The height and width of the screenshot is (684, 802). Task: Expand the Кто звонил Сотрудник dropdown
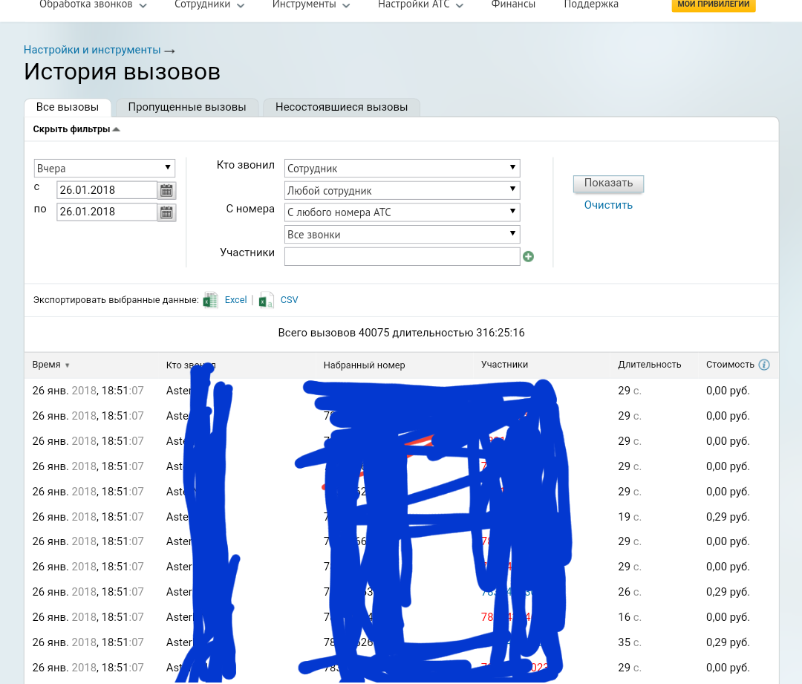click(x=402, y=168)
